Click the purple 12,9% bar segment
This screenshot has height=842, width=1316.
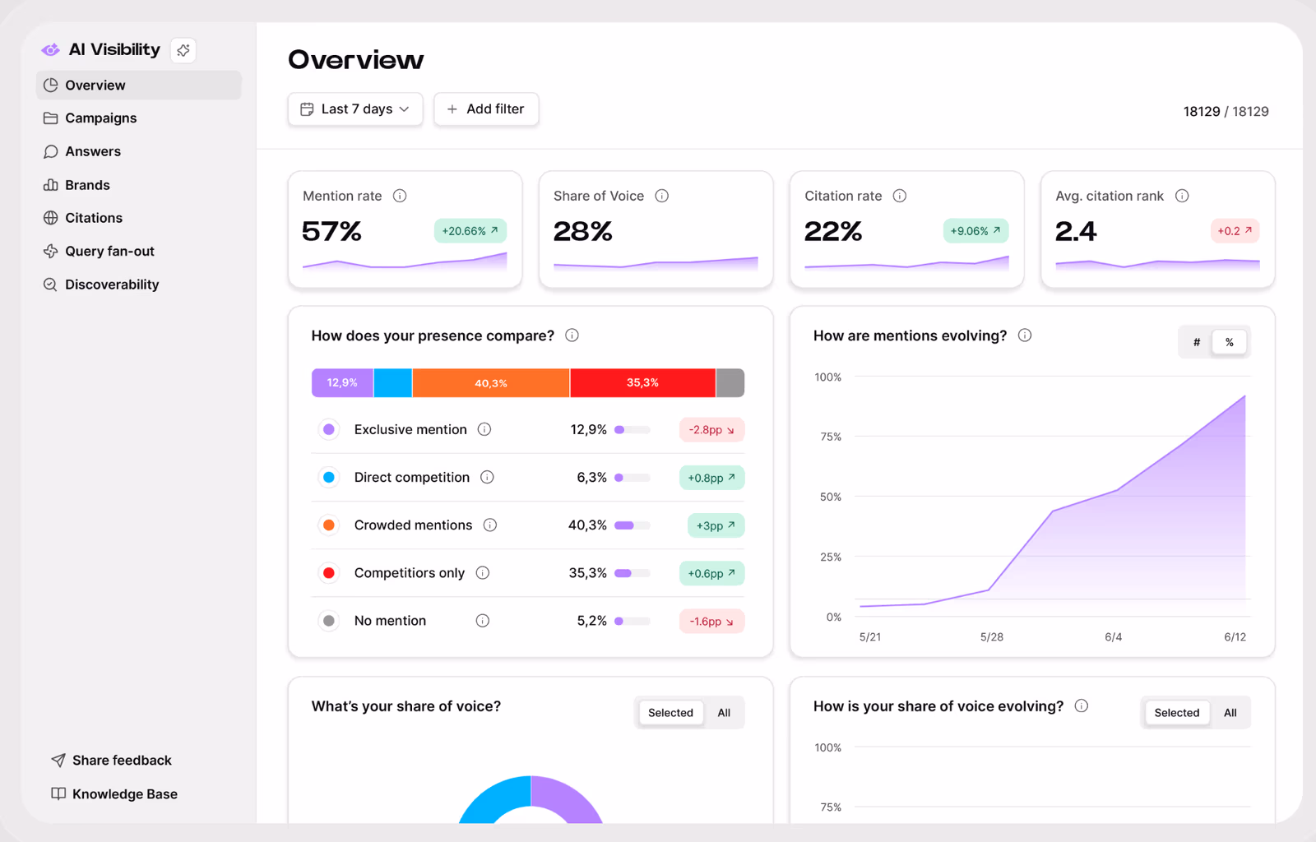[342, 383]
